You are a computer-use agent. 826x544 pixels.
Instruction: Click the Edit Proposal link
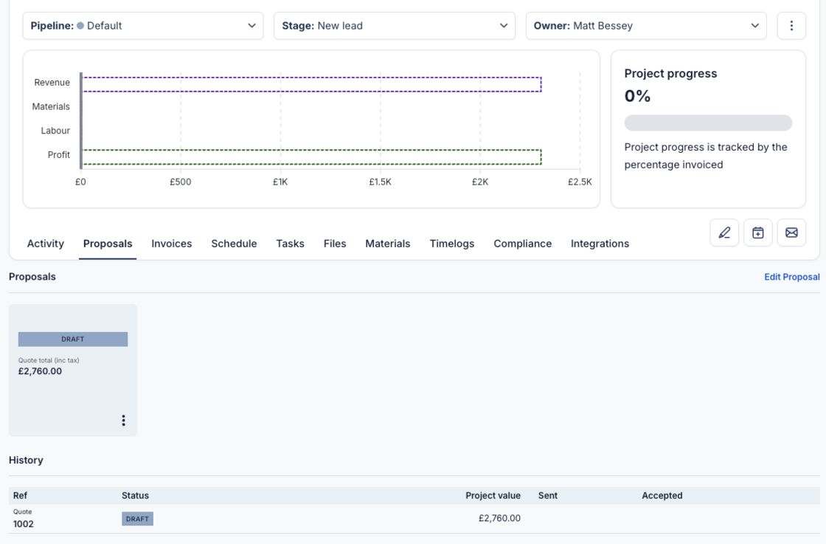[791, 277]
